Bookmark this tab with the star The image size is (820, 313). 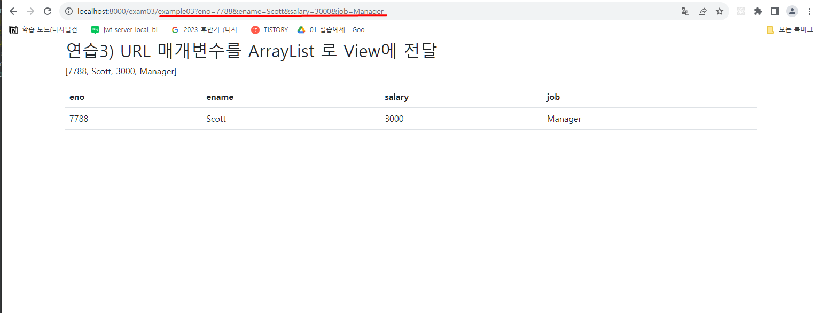pyautogui.click(x=720, y=11)
